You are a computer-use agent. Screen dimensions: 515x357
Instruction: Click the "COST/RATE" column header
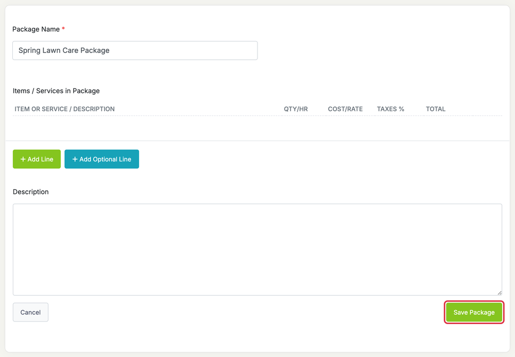click(x=345, y=109)
